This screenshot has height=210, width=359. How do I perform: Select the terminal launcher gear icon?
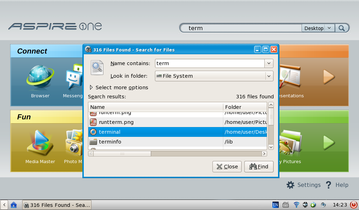tap(93, 132)
